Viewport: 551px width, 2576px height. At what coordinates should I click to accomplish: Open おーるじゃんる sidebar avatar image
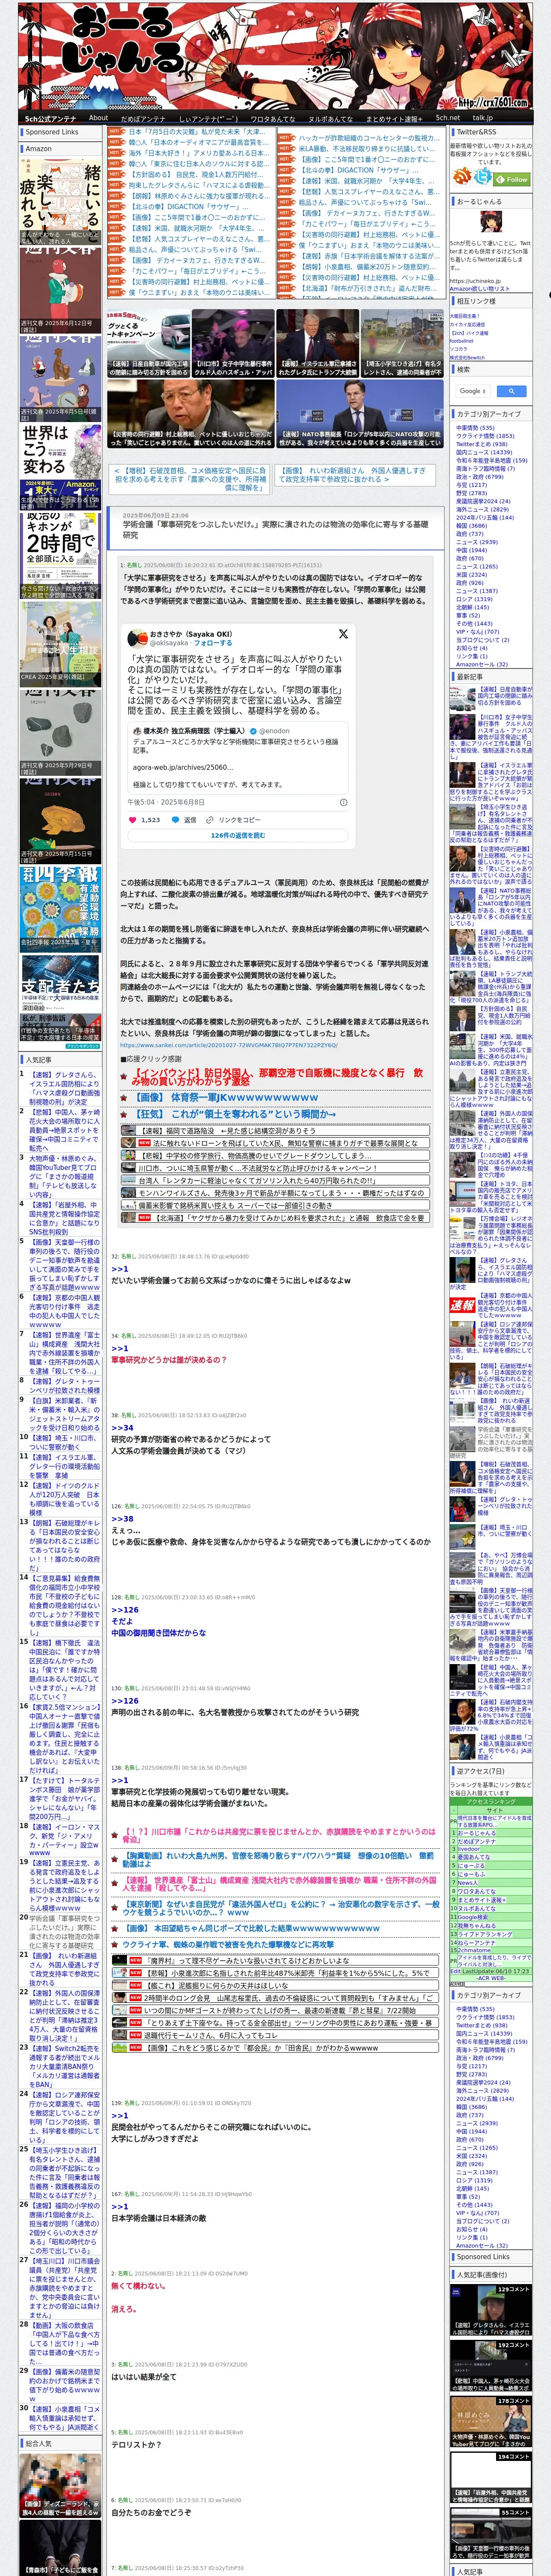pyautogui.click(x=490, y=223)
